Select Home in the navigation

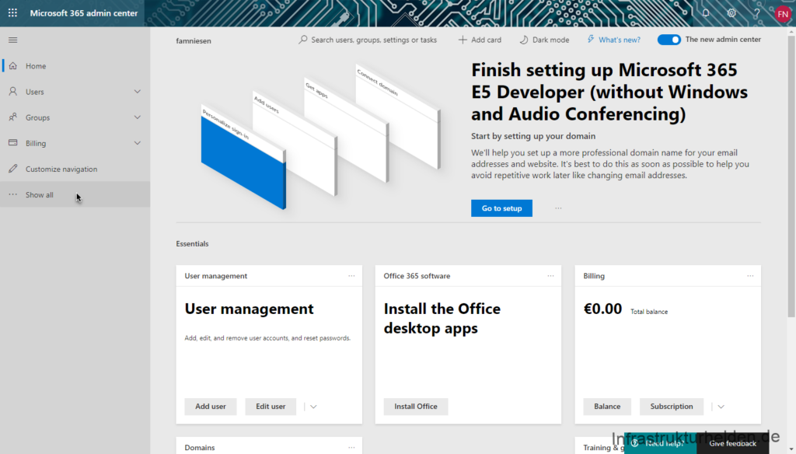pos(75,66)
